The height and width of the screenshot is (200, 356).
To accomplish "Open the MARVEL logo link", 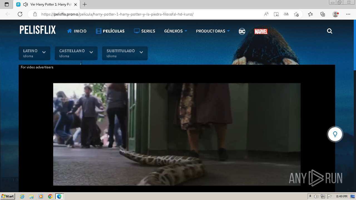I will (x=261, y=31).
